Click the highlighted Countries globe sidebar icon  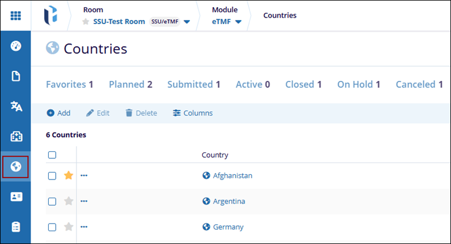[16, 167]
